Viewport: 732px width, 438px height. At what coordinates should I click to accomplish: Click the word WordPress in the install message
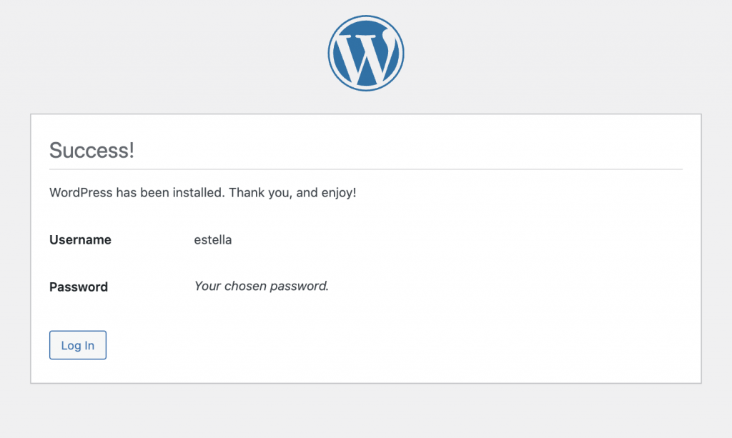pyautogui.click(x=81, y=193)
